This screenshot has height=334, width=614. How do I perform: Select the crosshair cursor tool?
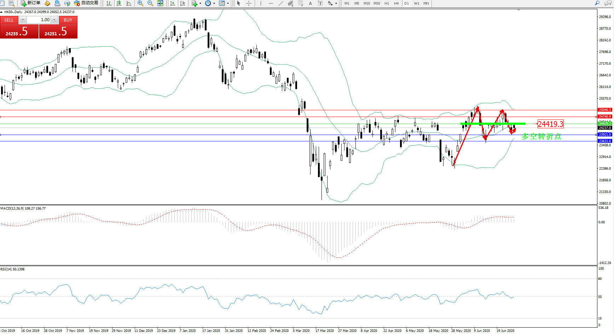point(249,3)
